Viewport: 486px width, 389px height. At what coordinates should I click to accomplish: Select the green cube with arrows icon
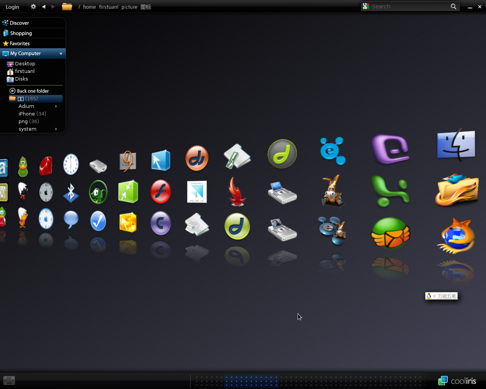click(128, 191)
